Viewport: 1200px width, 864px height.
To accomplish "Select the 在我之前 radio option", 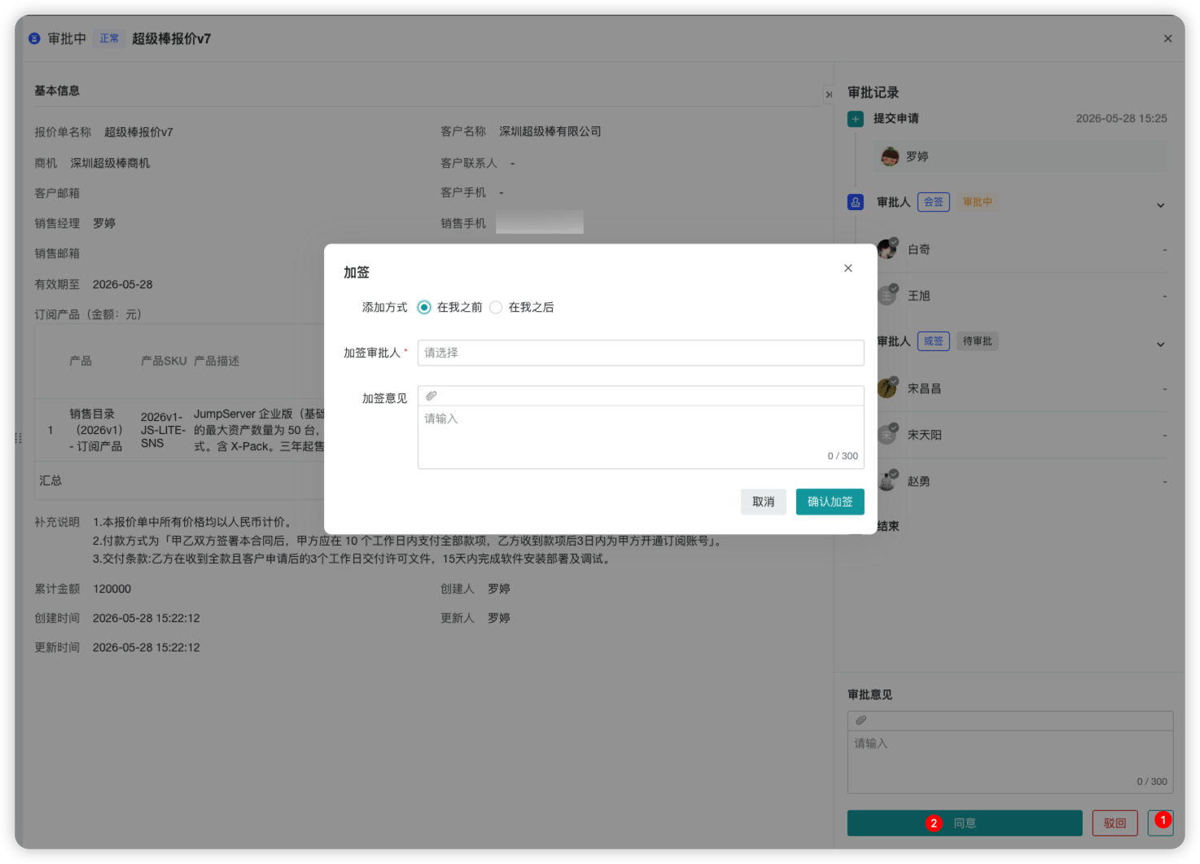I will [424, 307].
